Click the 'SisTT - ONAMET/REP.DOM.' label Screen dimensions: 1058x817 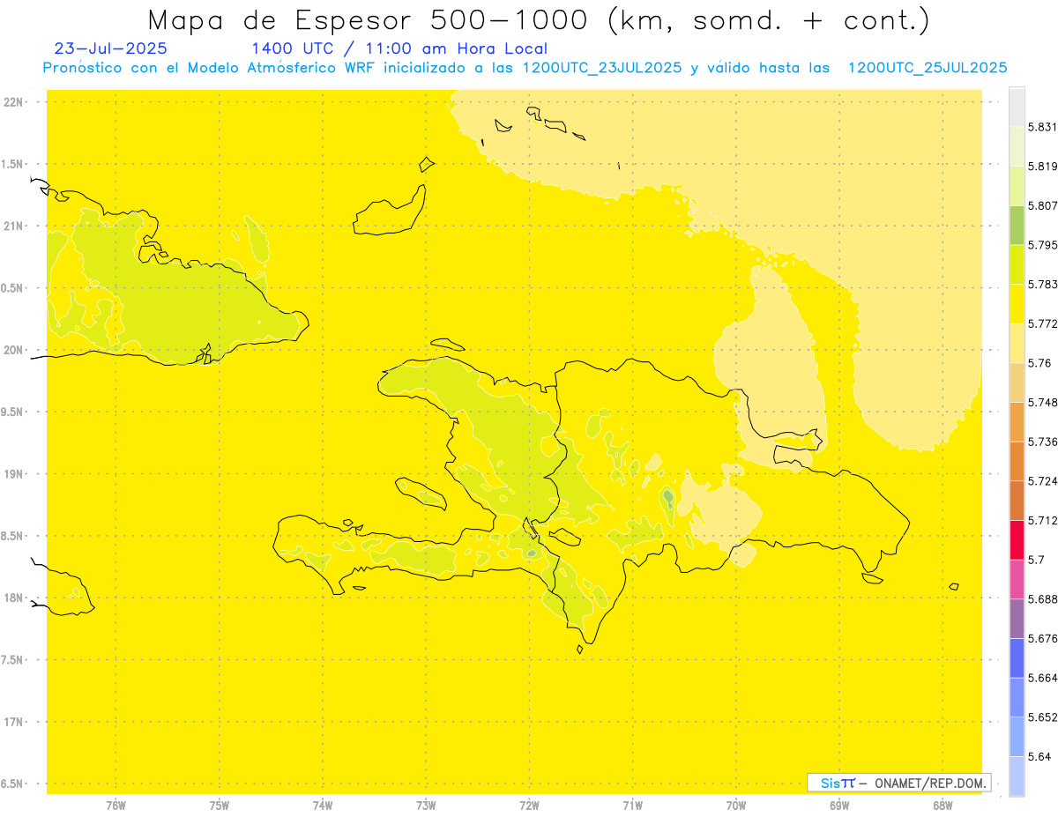pyautogui.click(x=899, y=783)
